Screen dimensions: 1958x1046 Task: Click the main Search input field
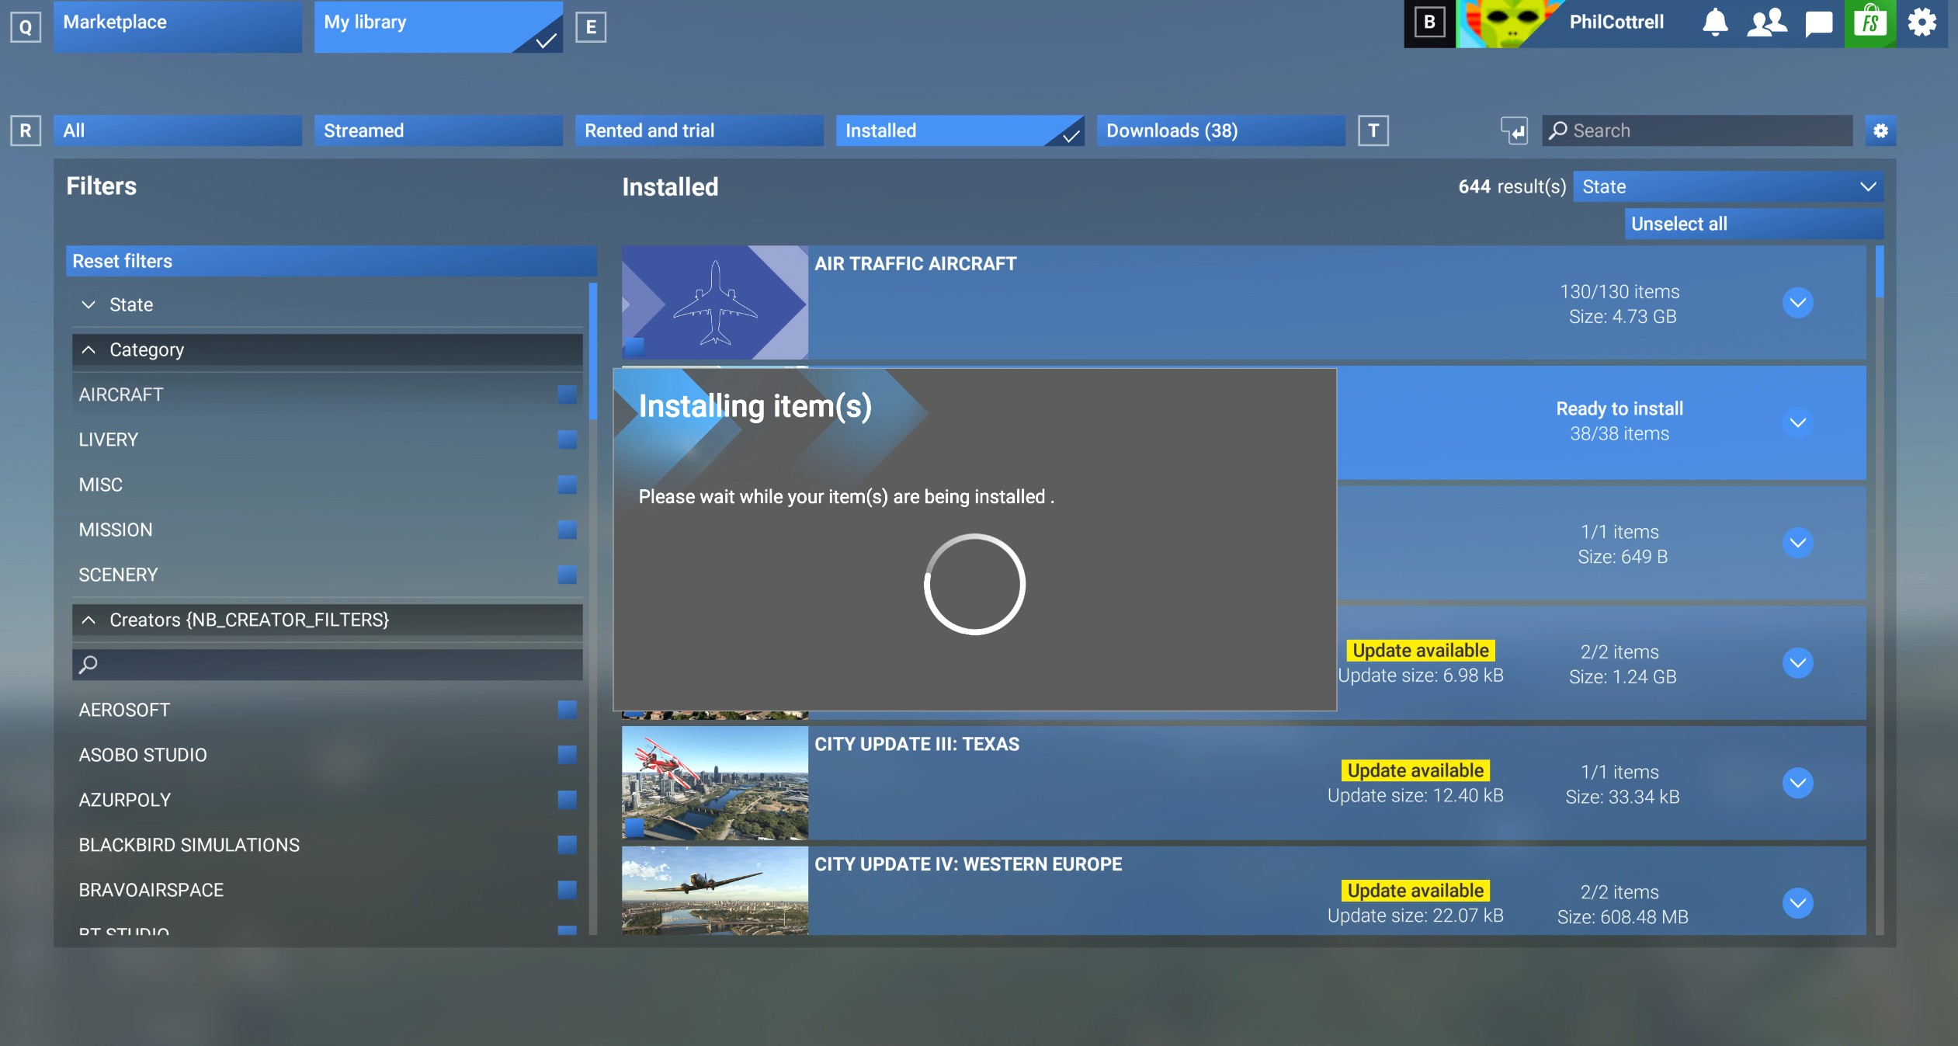click(1697, 130)
